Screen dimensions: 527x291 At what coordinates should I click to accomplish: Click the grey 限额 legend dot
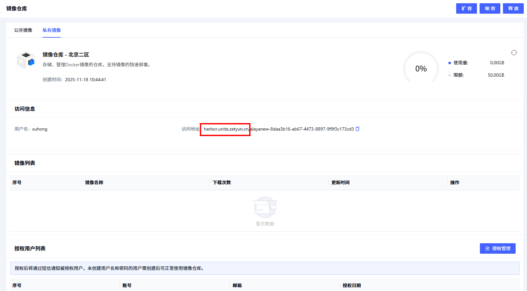pyautogui.click(x=450, y=75)
